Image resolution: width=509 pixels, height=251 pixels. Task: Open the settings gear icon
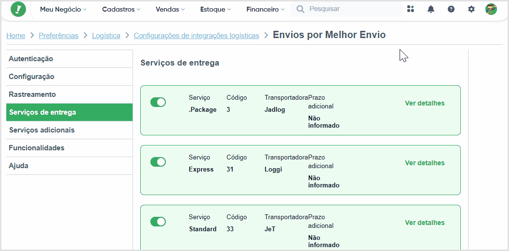coord(471,9)
